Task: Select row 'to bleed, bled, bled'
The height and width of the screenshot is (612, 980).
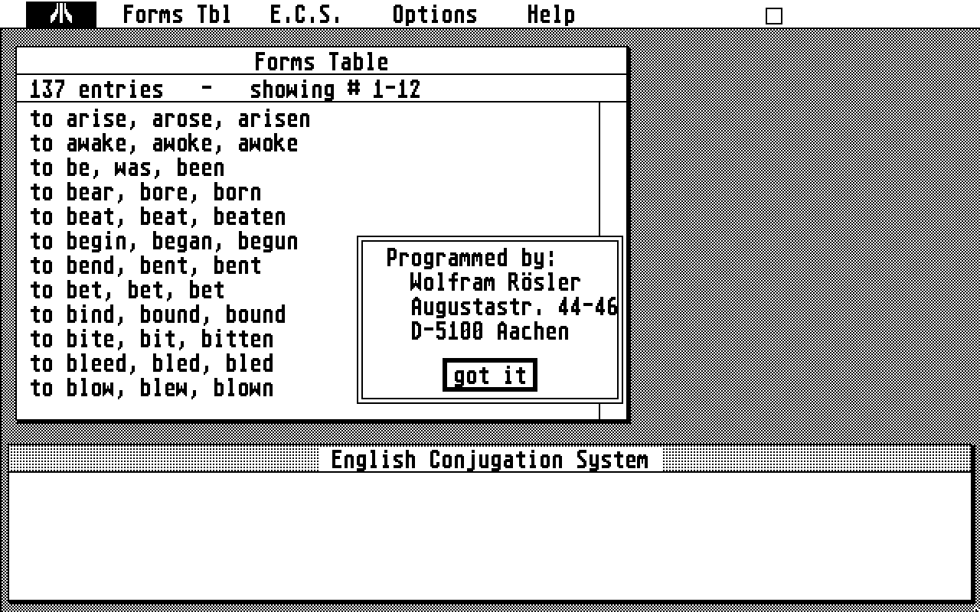Action: coord(152,363)
